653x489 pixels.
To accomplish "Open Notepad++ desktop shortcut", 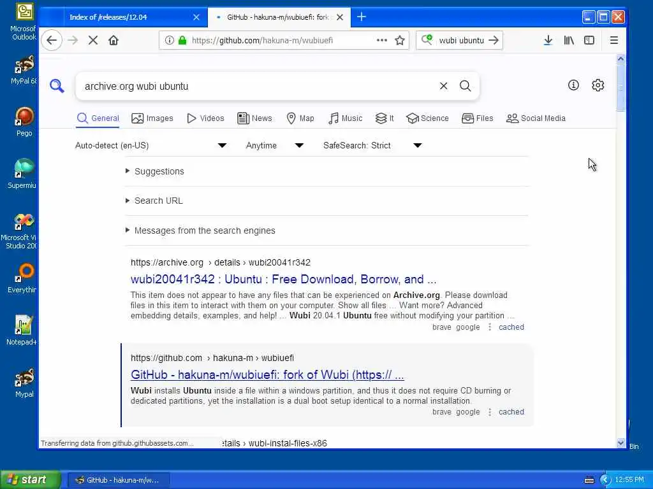I will tap(22, 330).
